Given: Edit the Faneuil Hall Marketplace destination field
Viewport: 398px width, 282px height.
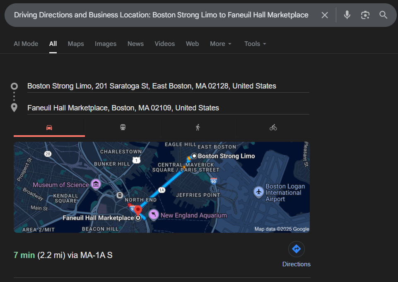Looking at the screenshot, I should coord(123,108).
